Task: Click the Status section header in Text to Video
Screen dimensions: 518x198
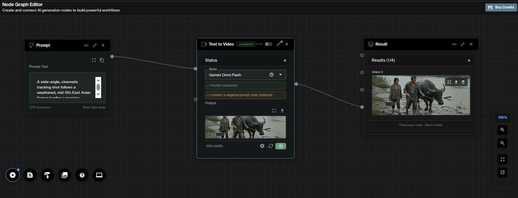Action: (x=245, y=60)
